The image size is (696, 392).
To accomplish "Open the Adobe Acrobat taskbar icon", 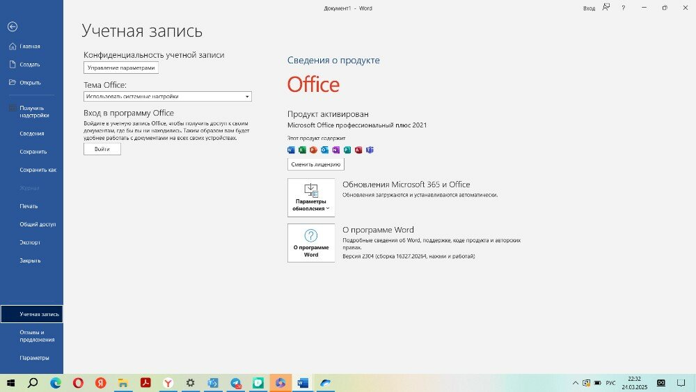I will pyautogui.click(x=145, y=383).
